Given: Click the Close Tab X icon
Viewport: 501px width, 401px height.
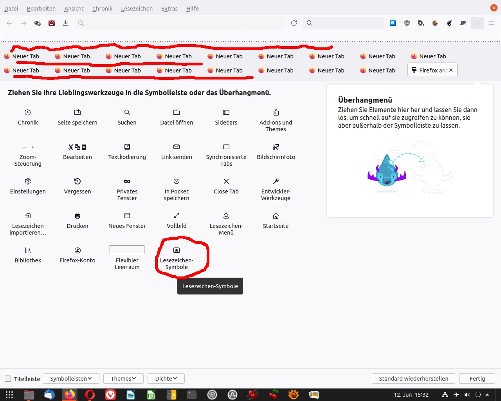Looking at the screenshot, I should tap(226, 181).
